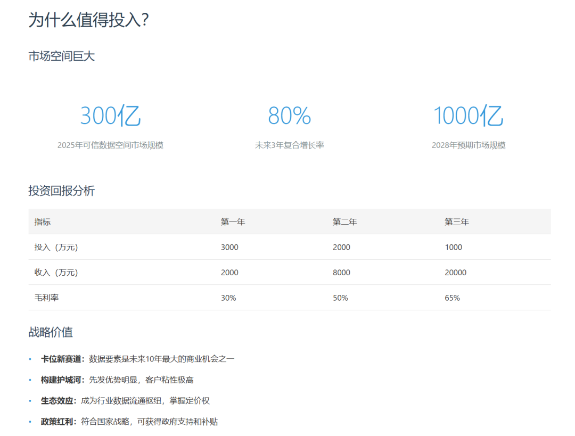Click the 80% growth rate figure

(289, 116)
